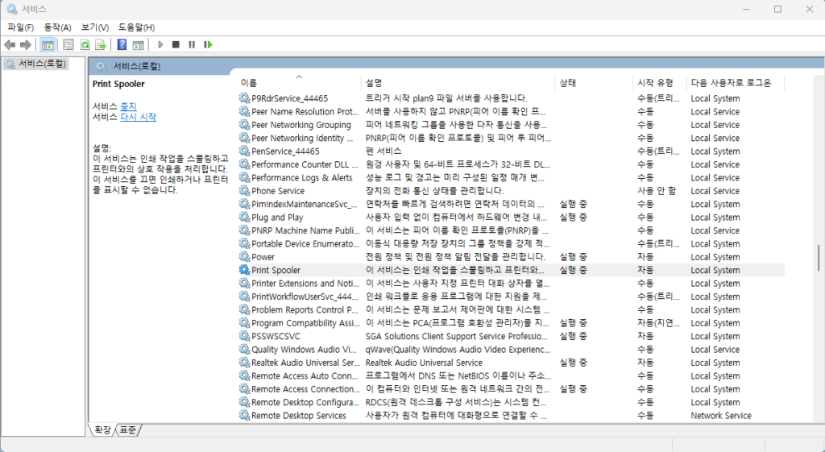
Task: Click the services icon in the title bar
Action: coord(11,9)
